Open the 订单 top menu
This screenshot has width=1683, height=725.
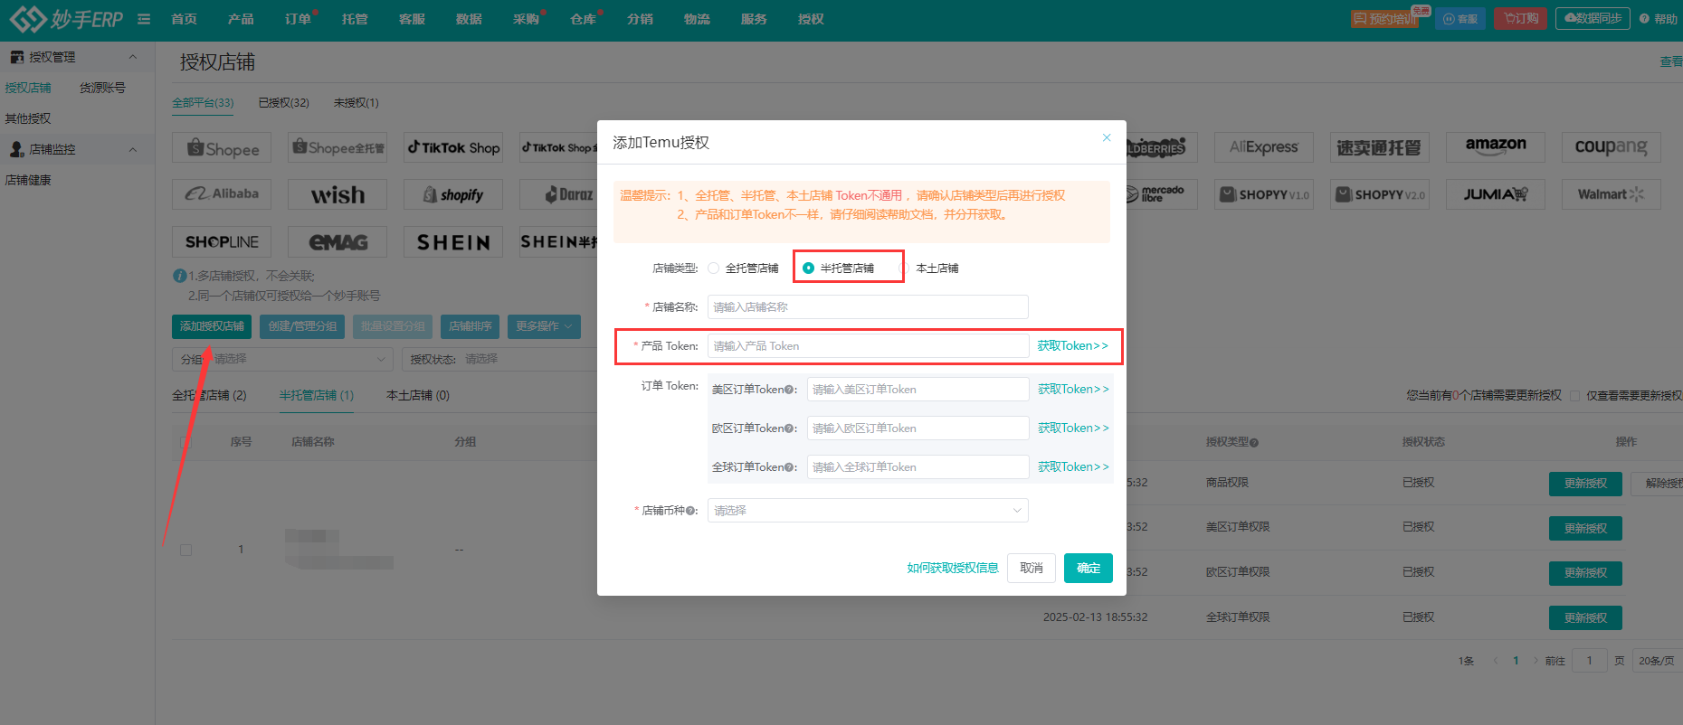pyautogui.click(x=299, y=19)
